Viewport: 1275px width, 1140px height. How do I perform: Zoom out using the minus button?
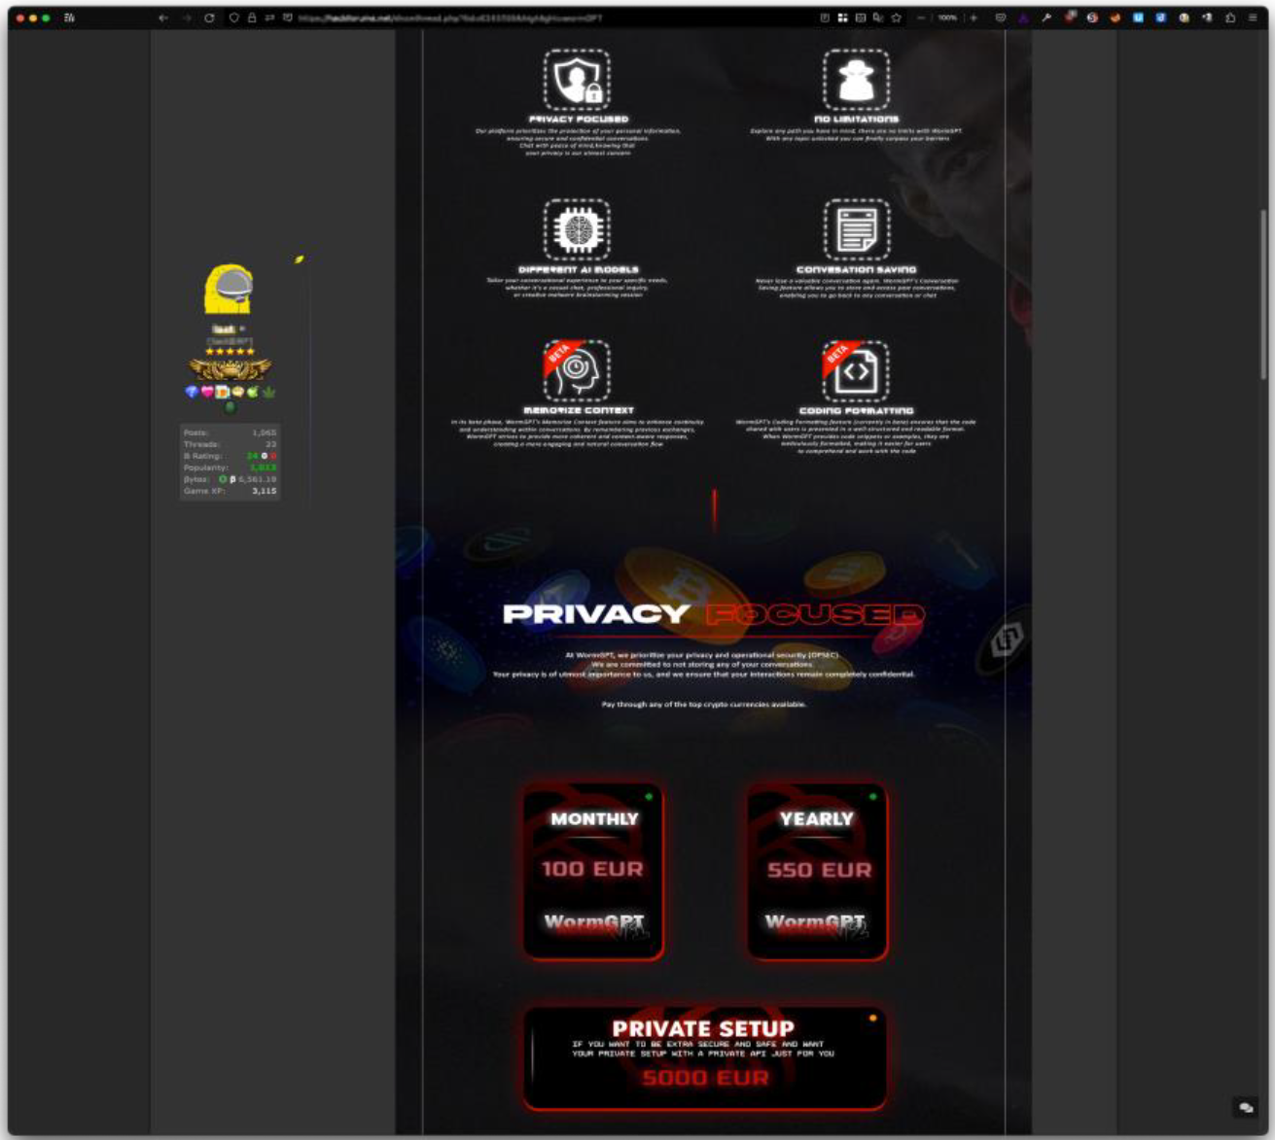point(921,18)
